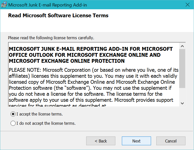The height and width of the screenshot is (150, 194).
Task: Click the license box scroll down arrow
Action: 182,103
